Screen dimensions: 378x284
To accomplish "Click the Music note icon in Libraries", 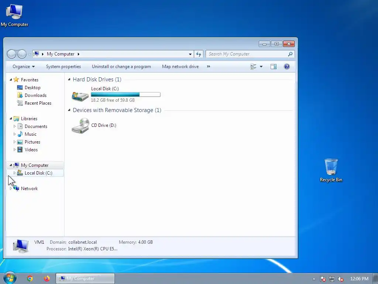I will pos(20,134).
